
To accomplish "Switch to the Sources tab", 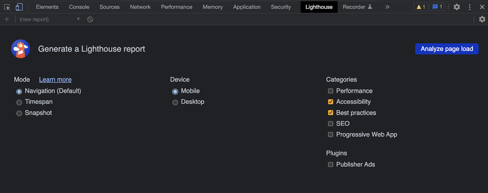I will pos(109,7).
